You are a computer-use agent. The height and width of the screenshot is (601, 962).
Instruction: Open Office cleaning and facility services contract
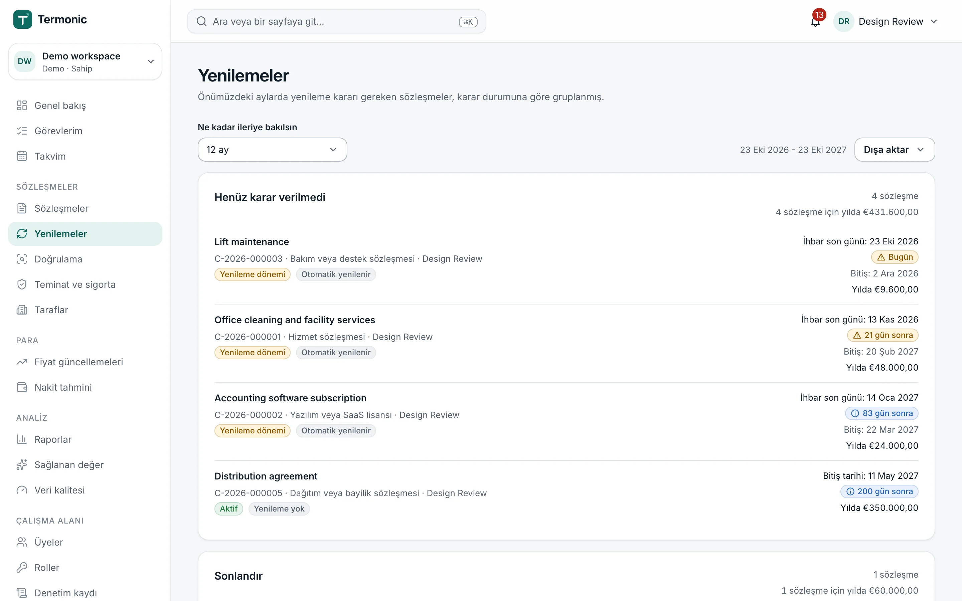[x=295, y=320]
